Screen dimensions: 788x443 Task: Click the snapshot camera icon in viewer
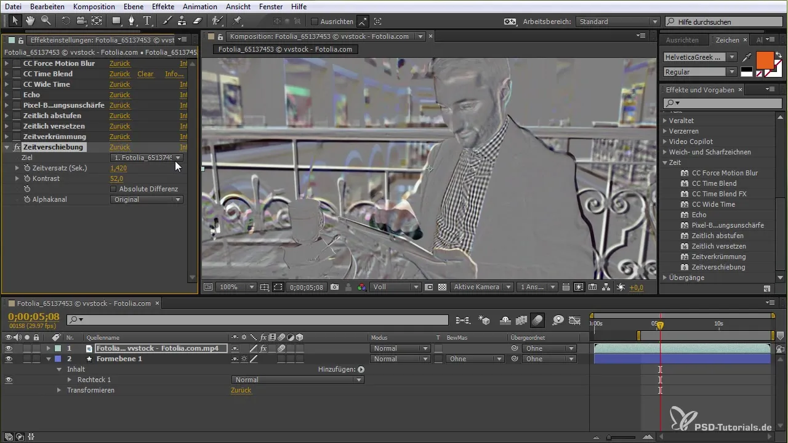[x=334, y=287]
